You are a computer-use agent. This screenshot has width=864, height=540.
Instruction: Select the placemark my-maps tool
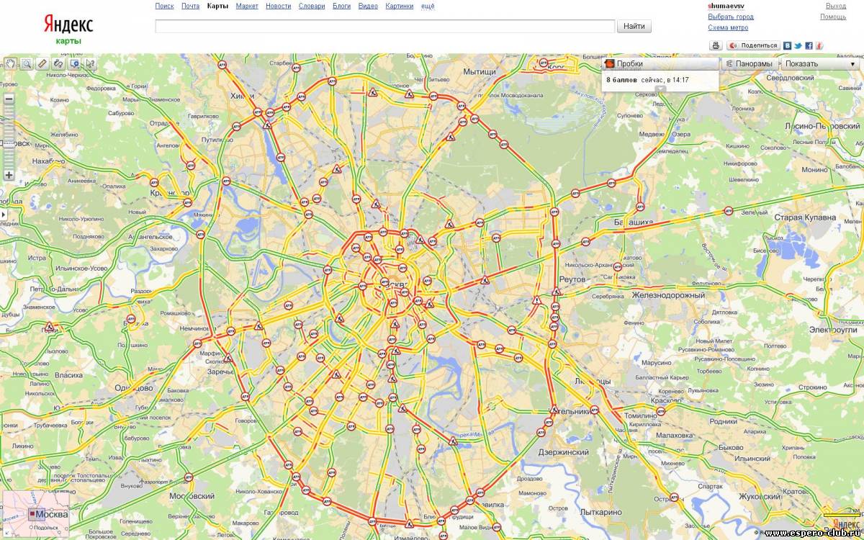coord(75,63)
